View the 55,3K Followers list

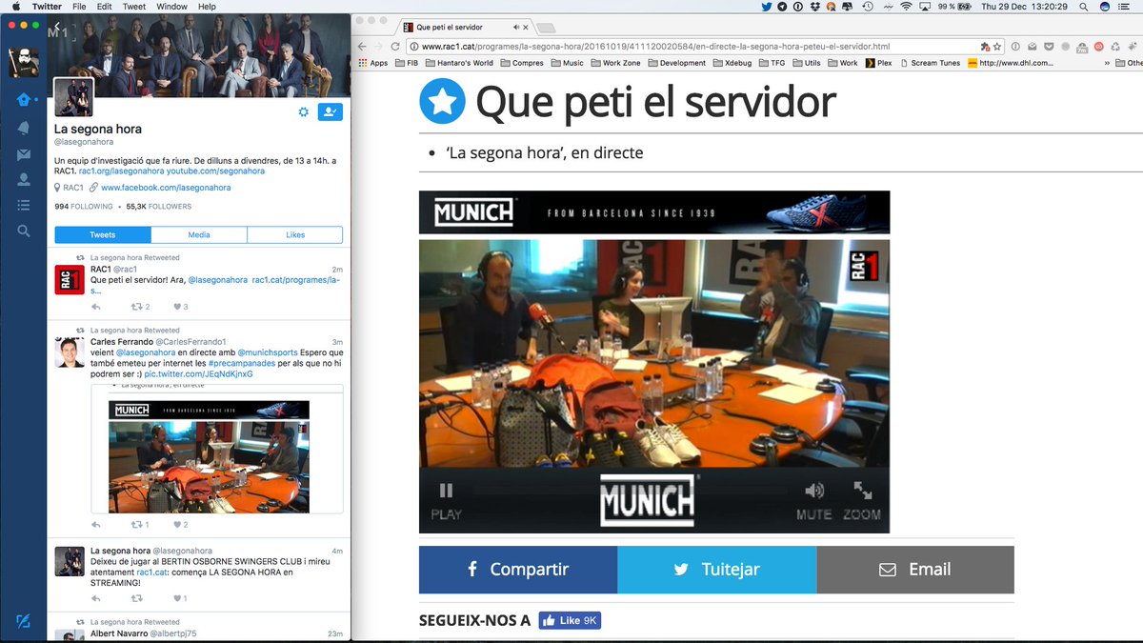tap(158, 206)
